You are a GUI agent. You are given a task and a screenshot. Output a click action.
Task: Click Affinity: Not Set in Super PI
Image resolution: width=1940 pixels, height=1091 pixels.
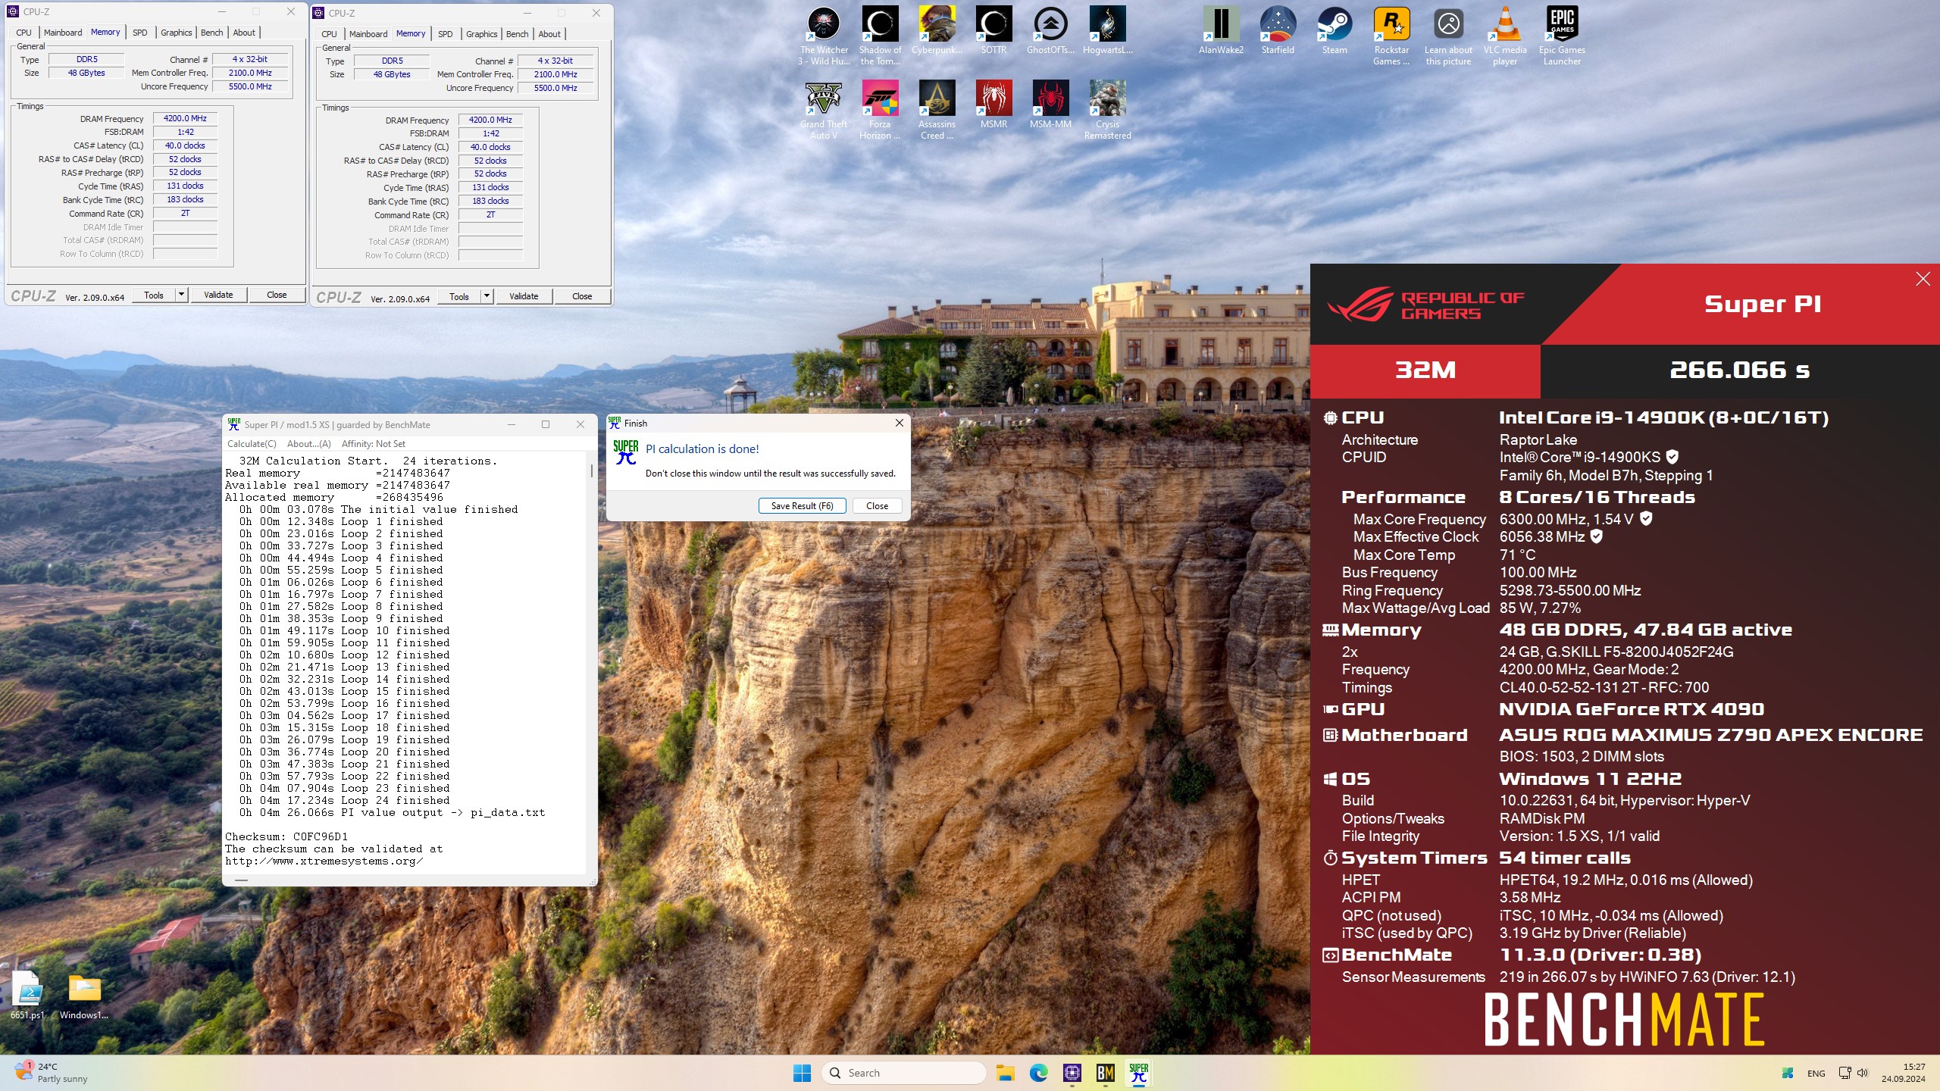click(373, 444)
